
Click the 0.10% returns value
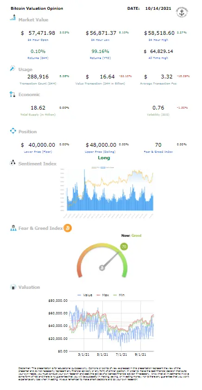(x=38, y=51)
